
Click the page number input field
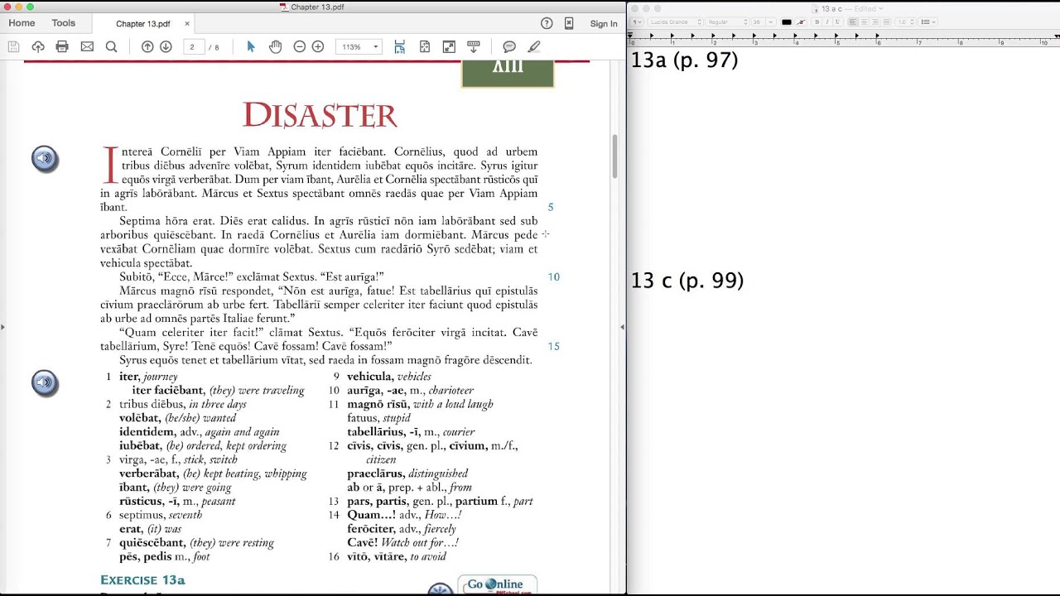(x=192, y=47)
